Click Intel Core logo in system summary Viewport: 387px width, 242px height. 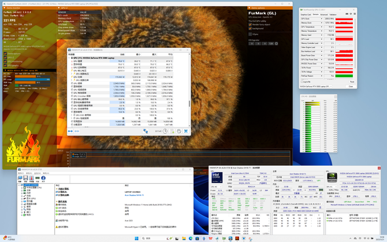(x=217, y=177)
